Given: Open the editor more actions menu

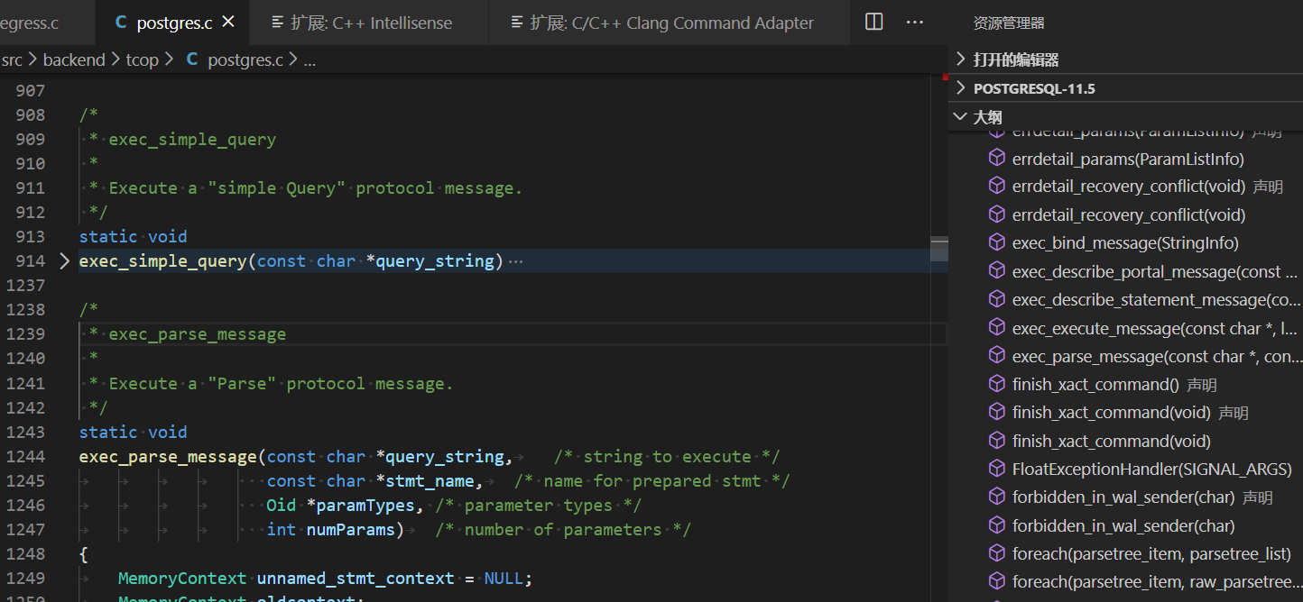Looking at the screenshot, I should coord(914,22).
